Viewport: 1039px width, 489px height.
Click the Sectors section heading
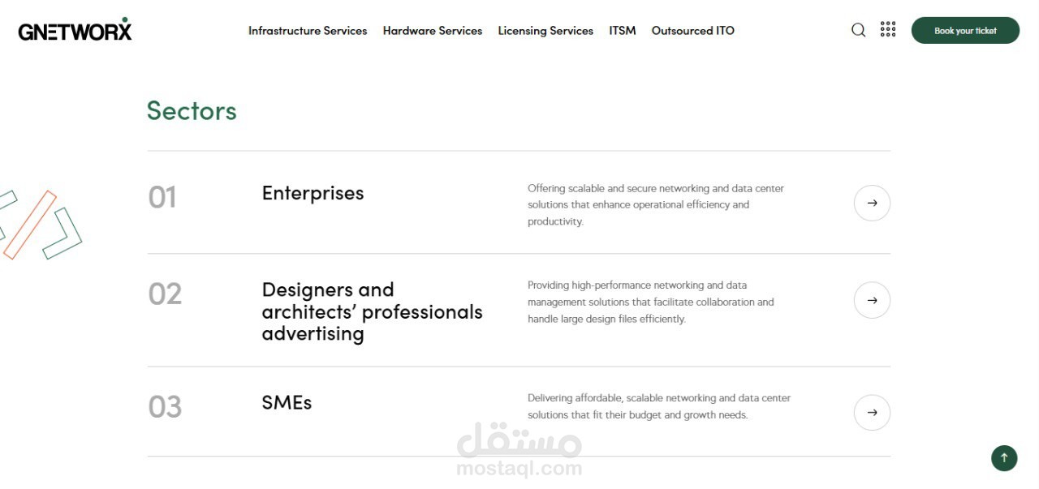coord(192,110)
